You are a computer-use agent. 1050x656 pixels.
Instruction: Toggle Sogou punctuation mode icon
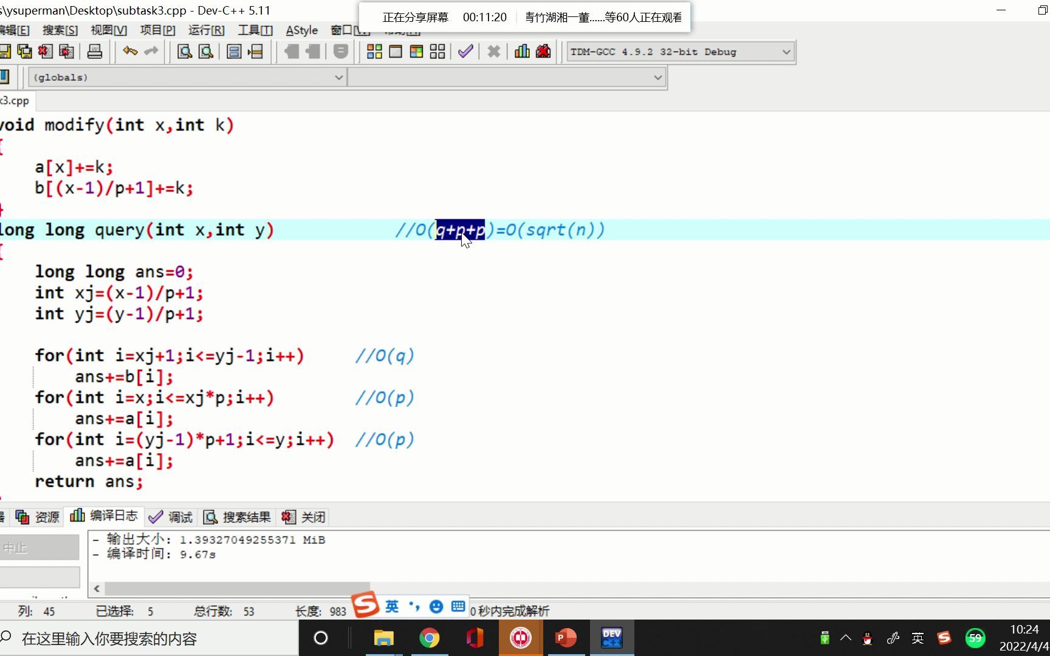coord(414,606)
